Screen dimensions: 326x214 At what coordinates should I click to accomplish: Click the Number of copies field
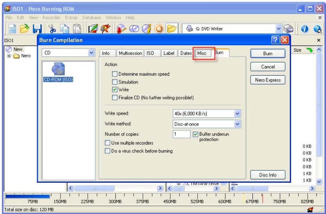[x=181, y=134]
